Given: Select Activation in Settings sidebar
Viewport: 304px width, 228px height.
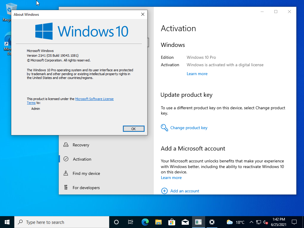Looking at the screenshot, I should (x=82, y=159).
